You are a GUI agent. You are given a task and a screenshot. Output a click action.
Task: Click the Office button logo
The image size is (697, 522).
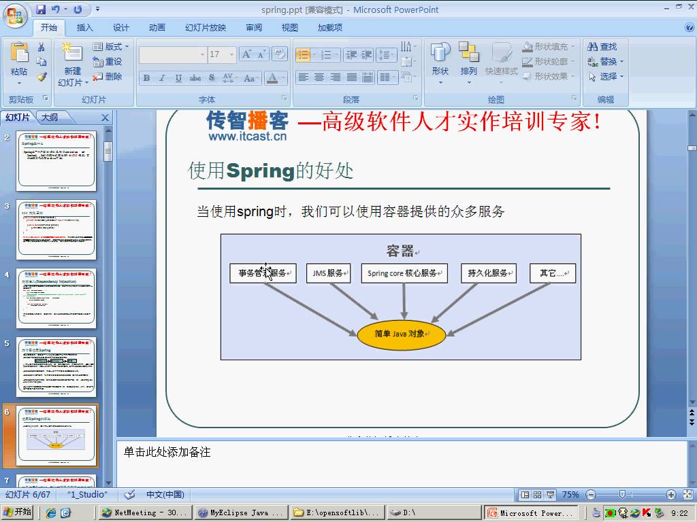click(x=15, y=16)
